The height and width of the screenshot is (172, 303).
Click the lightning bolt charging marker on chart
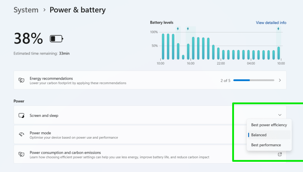pyautogui.click(x=178, y=28)
